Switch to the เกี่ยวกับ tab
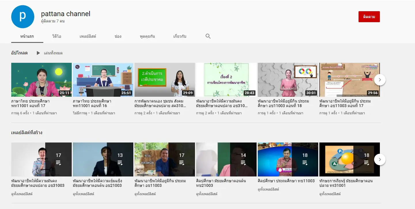The width and height of the screenshot is (415, 209). [180, 36]
